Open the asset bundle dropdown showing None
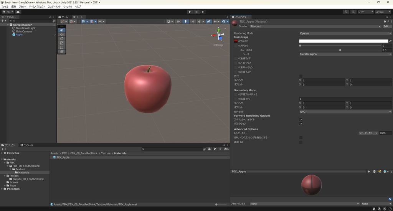 304,204
